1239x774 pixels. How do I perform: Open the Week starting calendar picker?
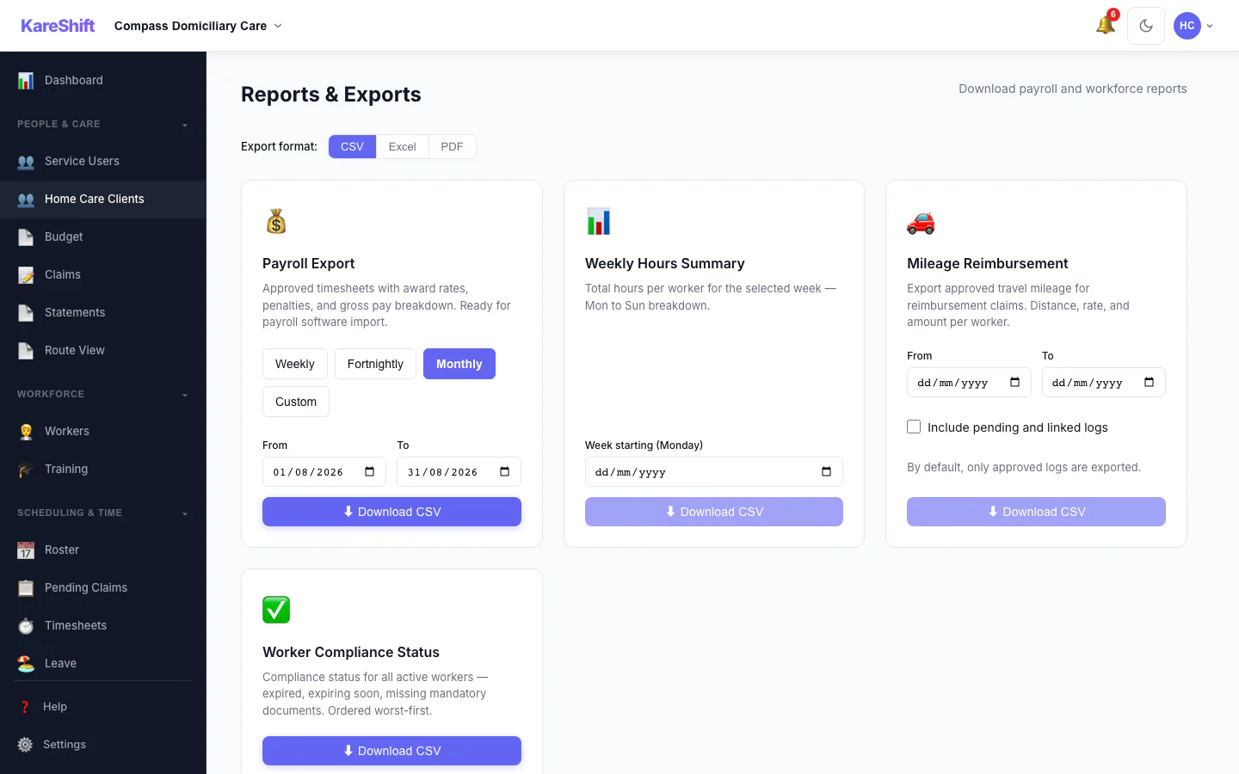tap(826, 471)
